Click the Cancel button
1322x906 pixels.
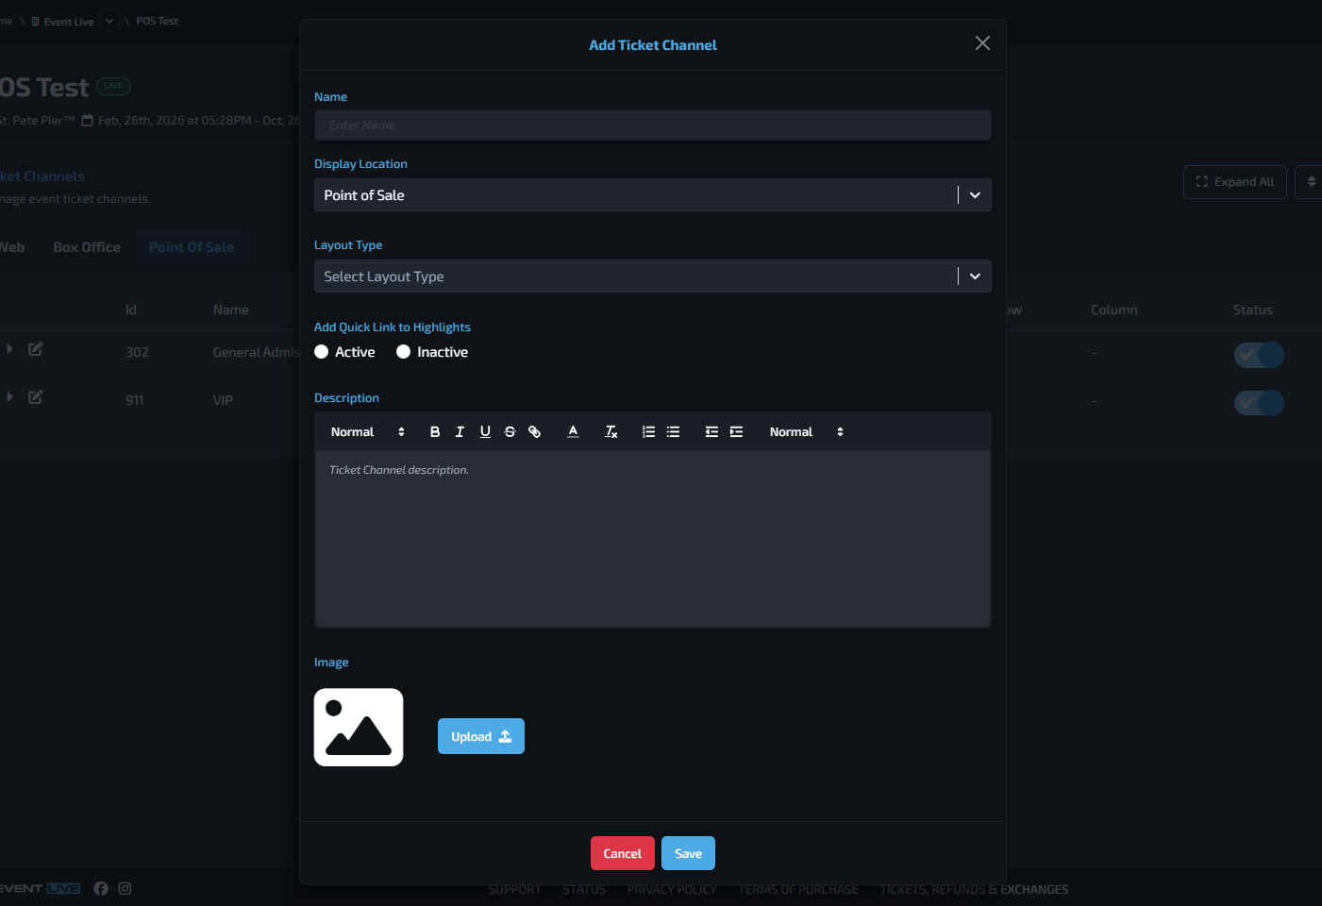[623, 853]
